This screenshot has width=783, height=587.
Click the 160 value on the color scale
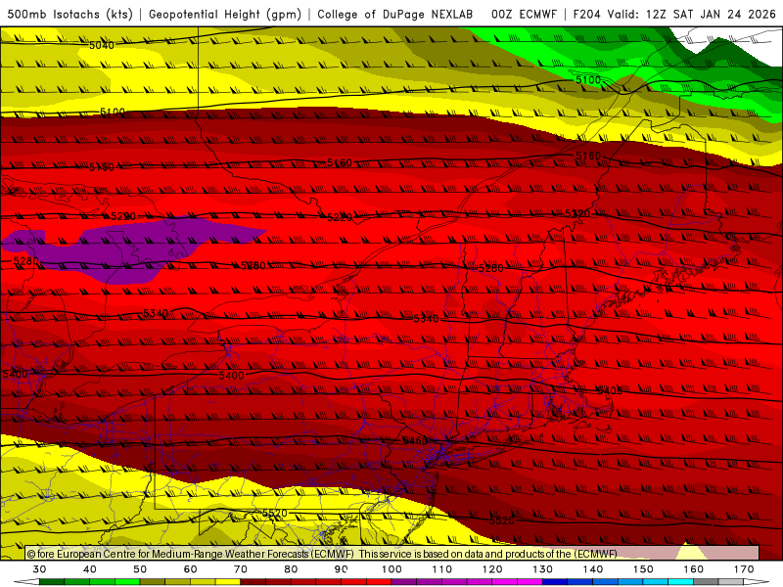693,569
